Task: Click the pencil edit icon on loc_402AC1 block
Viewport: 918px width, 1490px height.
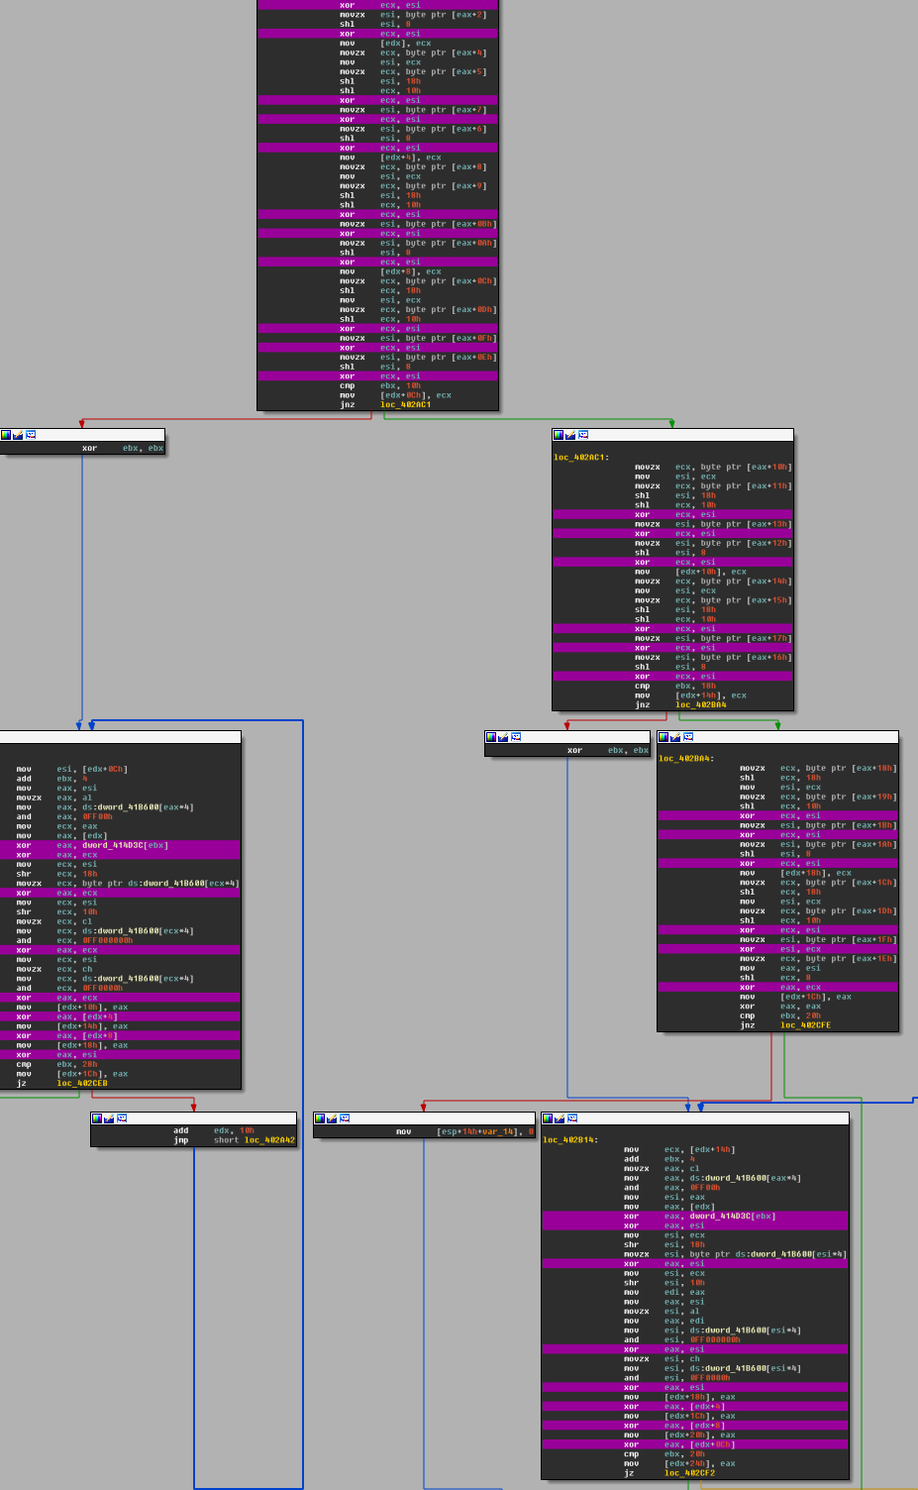Action: [570, 435]
